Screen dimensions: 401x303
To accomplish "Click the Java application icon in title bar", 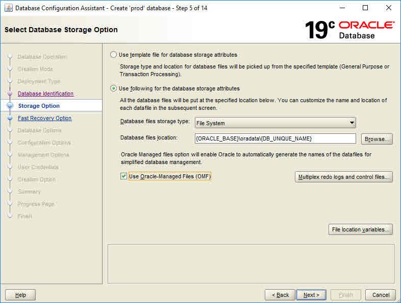I will click(8, 8).
